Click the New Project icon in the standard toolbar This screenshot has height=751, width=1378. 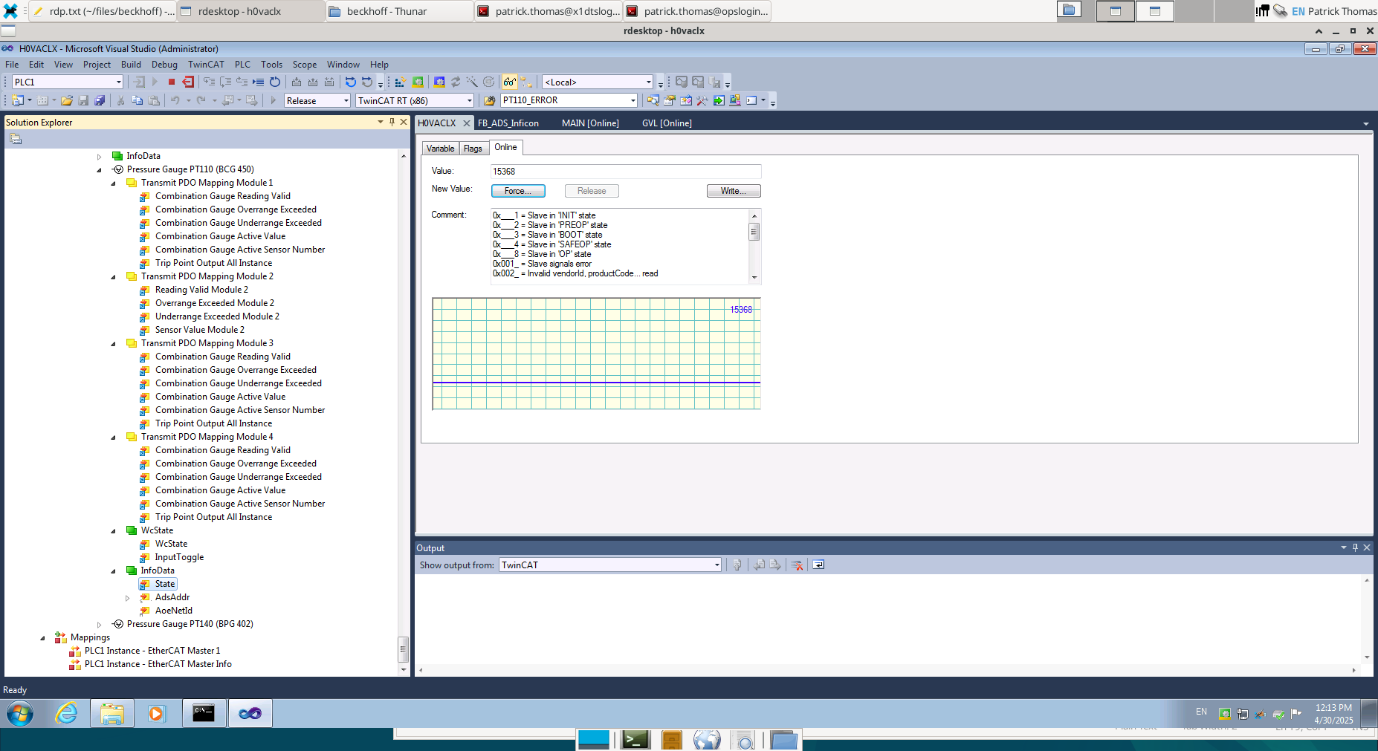click(18, 101)
